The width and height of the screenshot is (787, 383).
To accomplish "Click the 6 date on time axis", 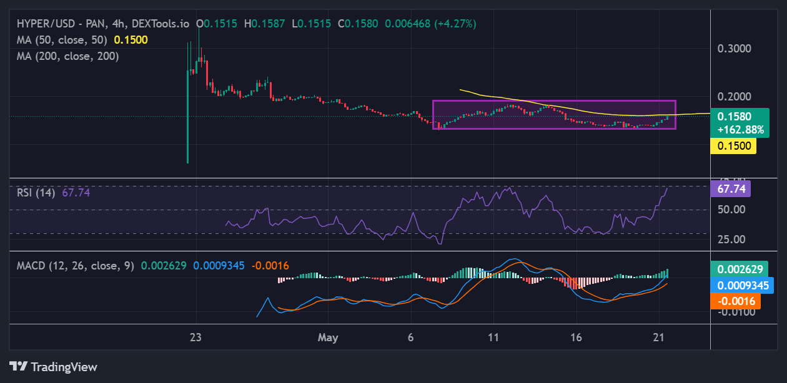I will 411,337.
